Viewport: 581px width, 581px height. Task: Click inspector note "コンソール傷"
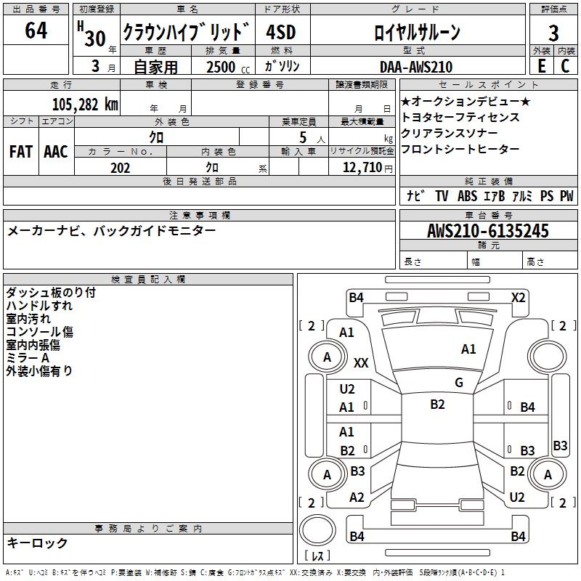pos(40,331)
